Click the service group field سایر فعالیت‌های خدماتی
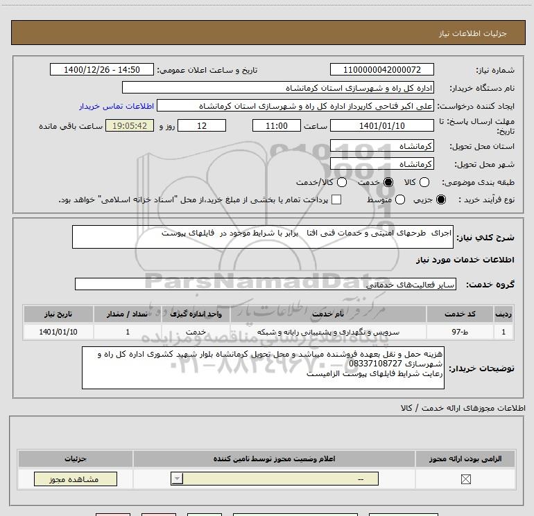Screen dimensions: 534x516 pyautogui.click(x=266, y=284)
